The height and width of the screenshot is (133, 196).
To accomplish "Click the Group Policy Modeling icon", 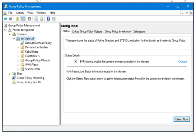I will click(14, 78).
